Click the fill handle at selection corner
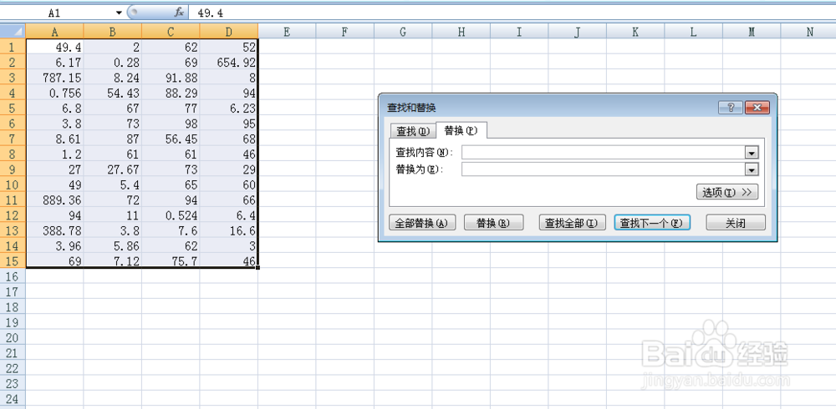The height and width of the screenshot is (409, 836). 258,267
